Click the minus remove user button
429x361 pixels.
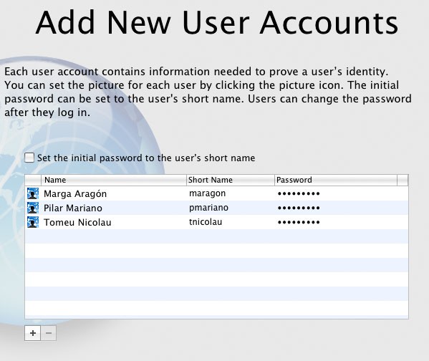click(x=49, y=333)
